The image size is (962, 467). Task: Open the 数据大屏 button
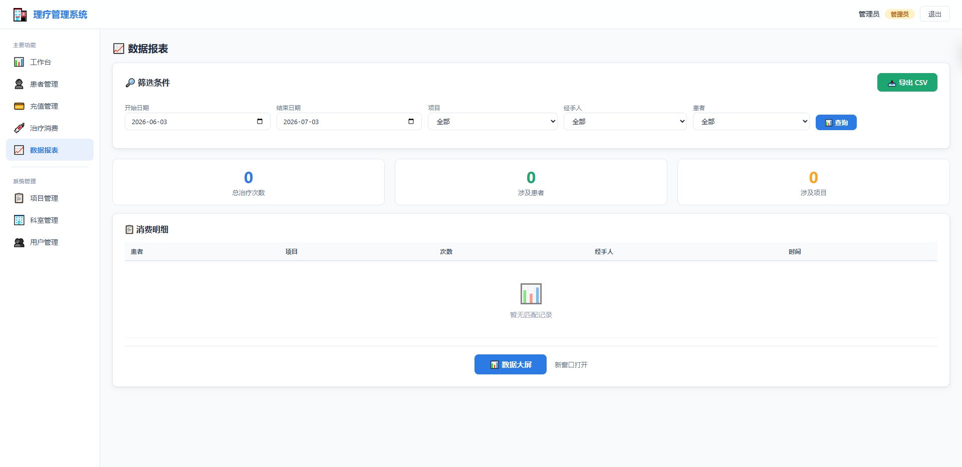510,364
